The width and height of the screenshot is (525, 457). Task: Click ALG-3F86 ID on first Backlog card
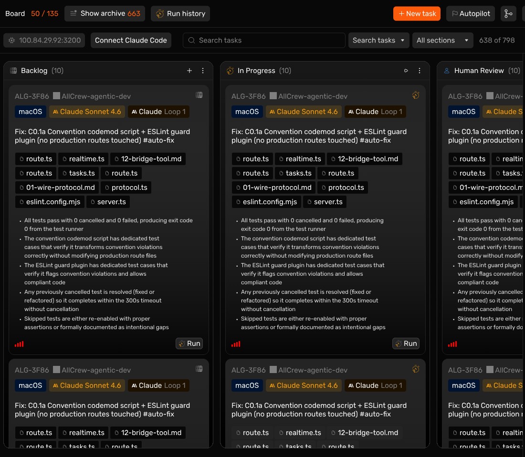(32, 96)
